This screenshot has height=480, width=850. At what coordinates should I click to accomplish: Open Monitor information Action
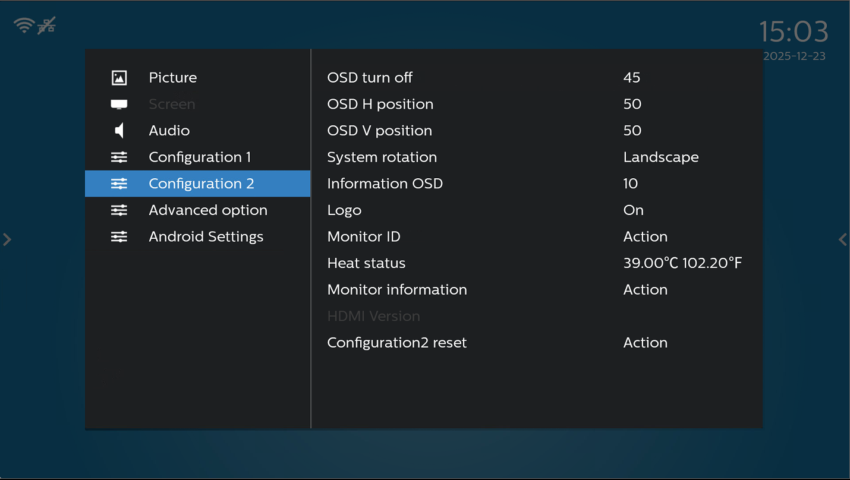[645, 290]
